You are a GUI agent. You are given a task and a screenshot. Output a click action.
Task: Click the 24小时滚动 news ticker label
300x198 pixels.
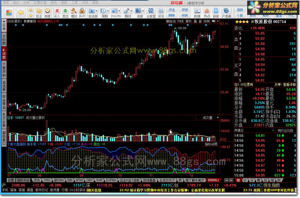coord(77,190)
